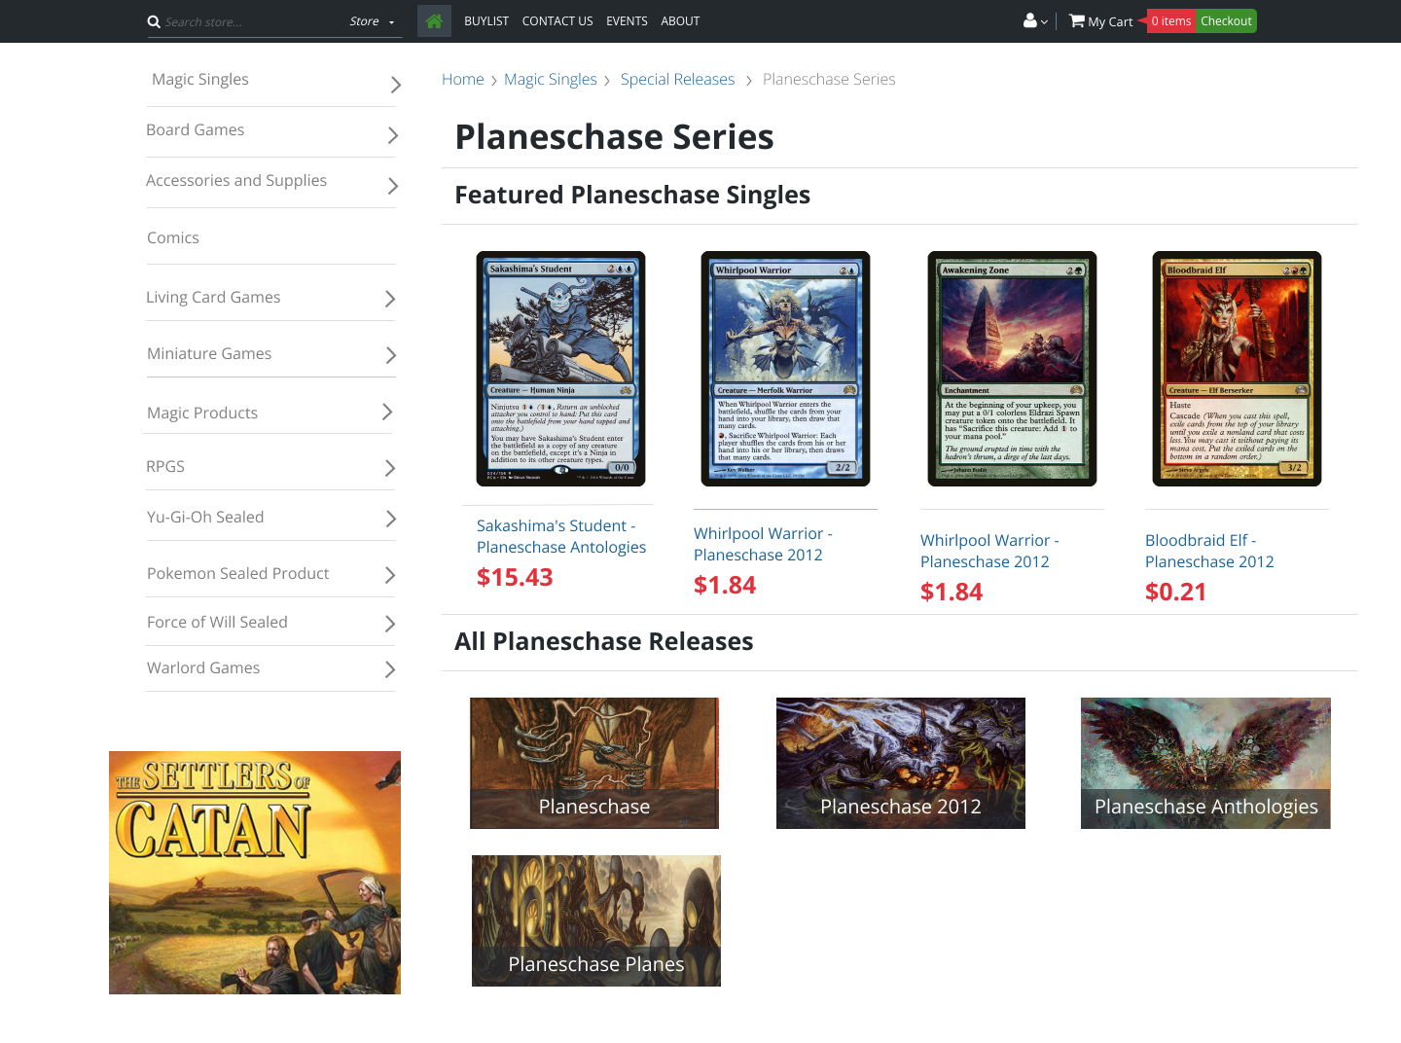The height and width of the screenshot is (1043, 1401).
Task: Open Living Card Games category link
Action: click(x=213, y=298)
